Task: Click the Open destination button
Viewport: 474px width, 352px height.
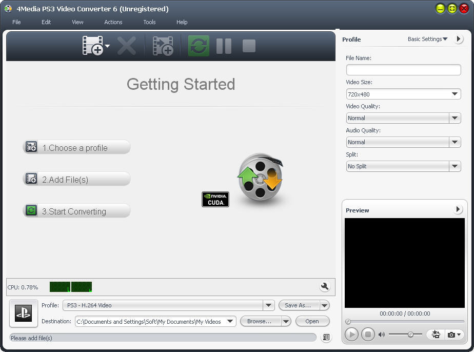Action: [x=312, y=321]
